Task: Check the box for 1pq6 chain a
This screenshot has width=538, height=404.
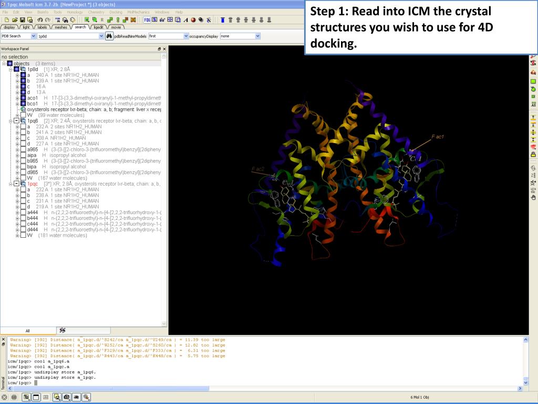Action: click(x=23, y=126)
